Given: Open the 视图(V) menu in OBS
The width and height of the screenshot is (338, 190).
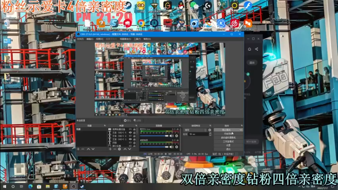Looking at the screenshot, I should 100,39.
